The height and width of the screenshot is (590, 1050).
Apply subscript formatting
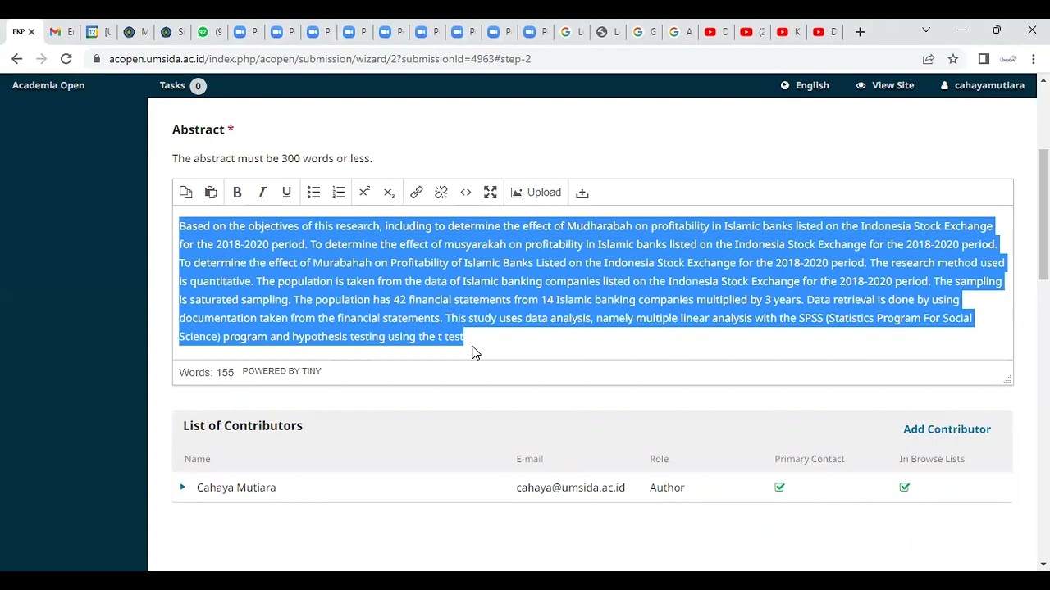click(389, 193)
